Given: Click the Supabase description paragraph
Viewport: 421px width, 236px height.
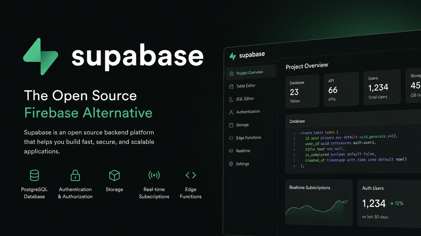Looking at the screenshot, I should click(x=89, y=142).
